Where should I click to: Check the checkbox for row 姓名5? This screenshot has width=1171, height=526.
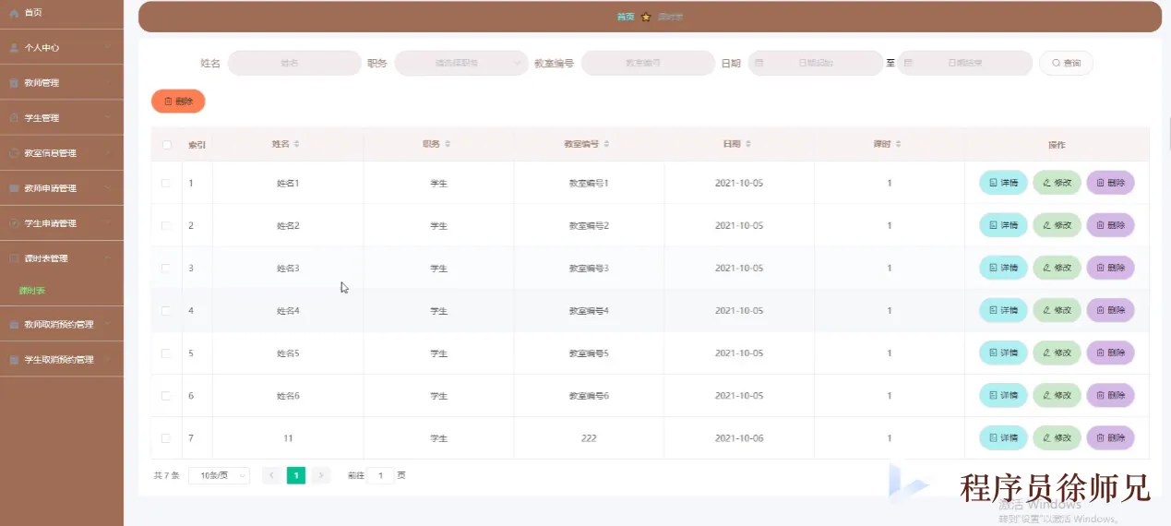[166, 353]
